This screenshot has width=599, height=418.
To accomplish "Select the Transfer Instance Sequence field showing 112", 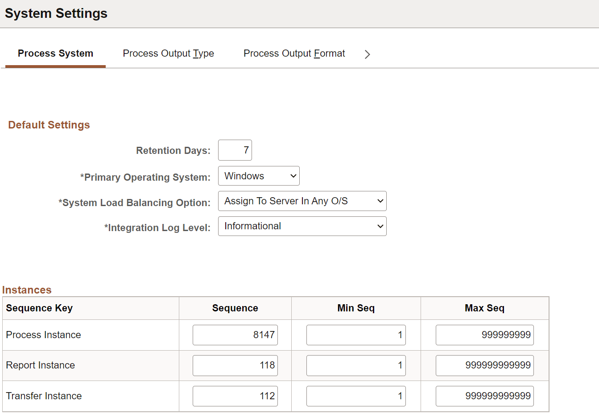I will pyautogui.click(x=235, y=396).
